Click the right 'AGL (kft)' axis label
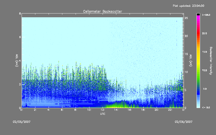The width and height of the screenshot is (216, 135). [x=191, y=60]
